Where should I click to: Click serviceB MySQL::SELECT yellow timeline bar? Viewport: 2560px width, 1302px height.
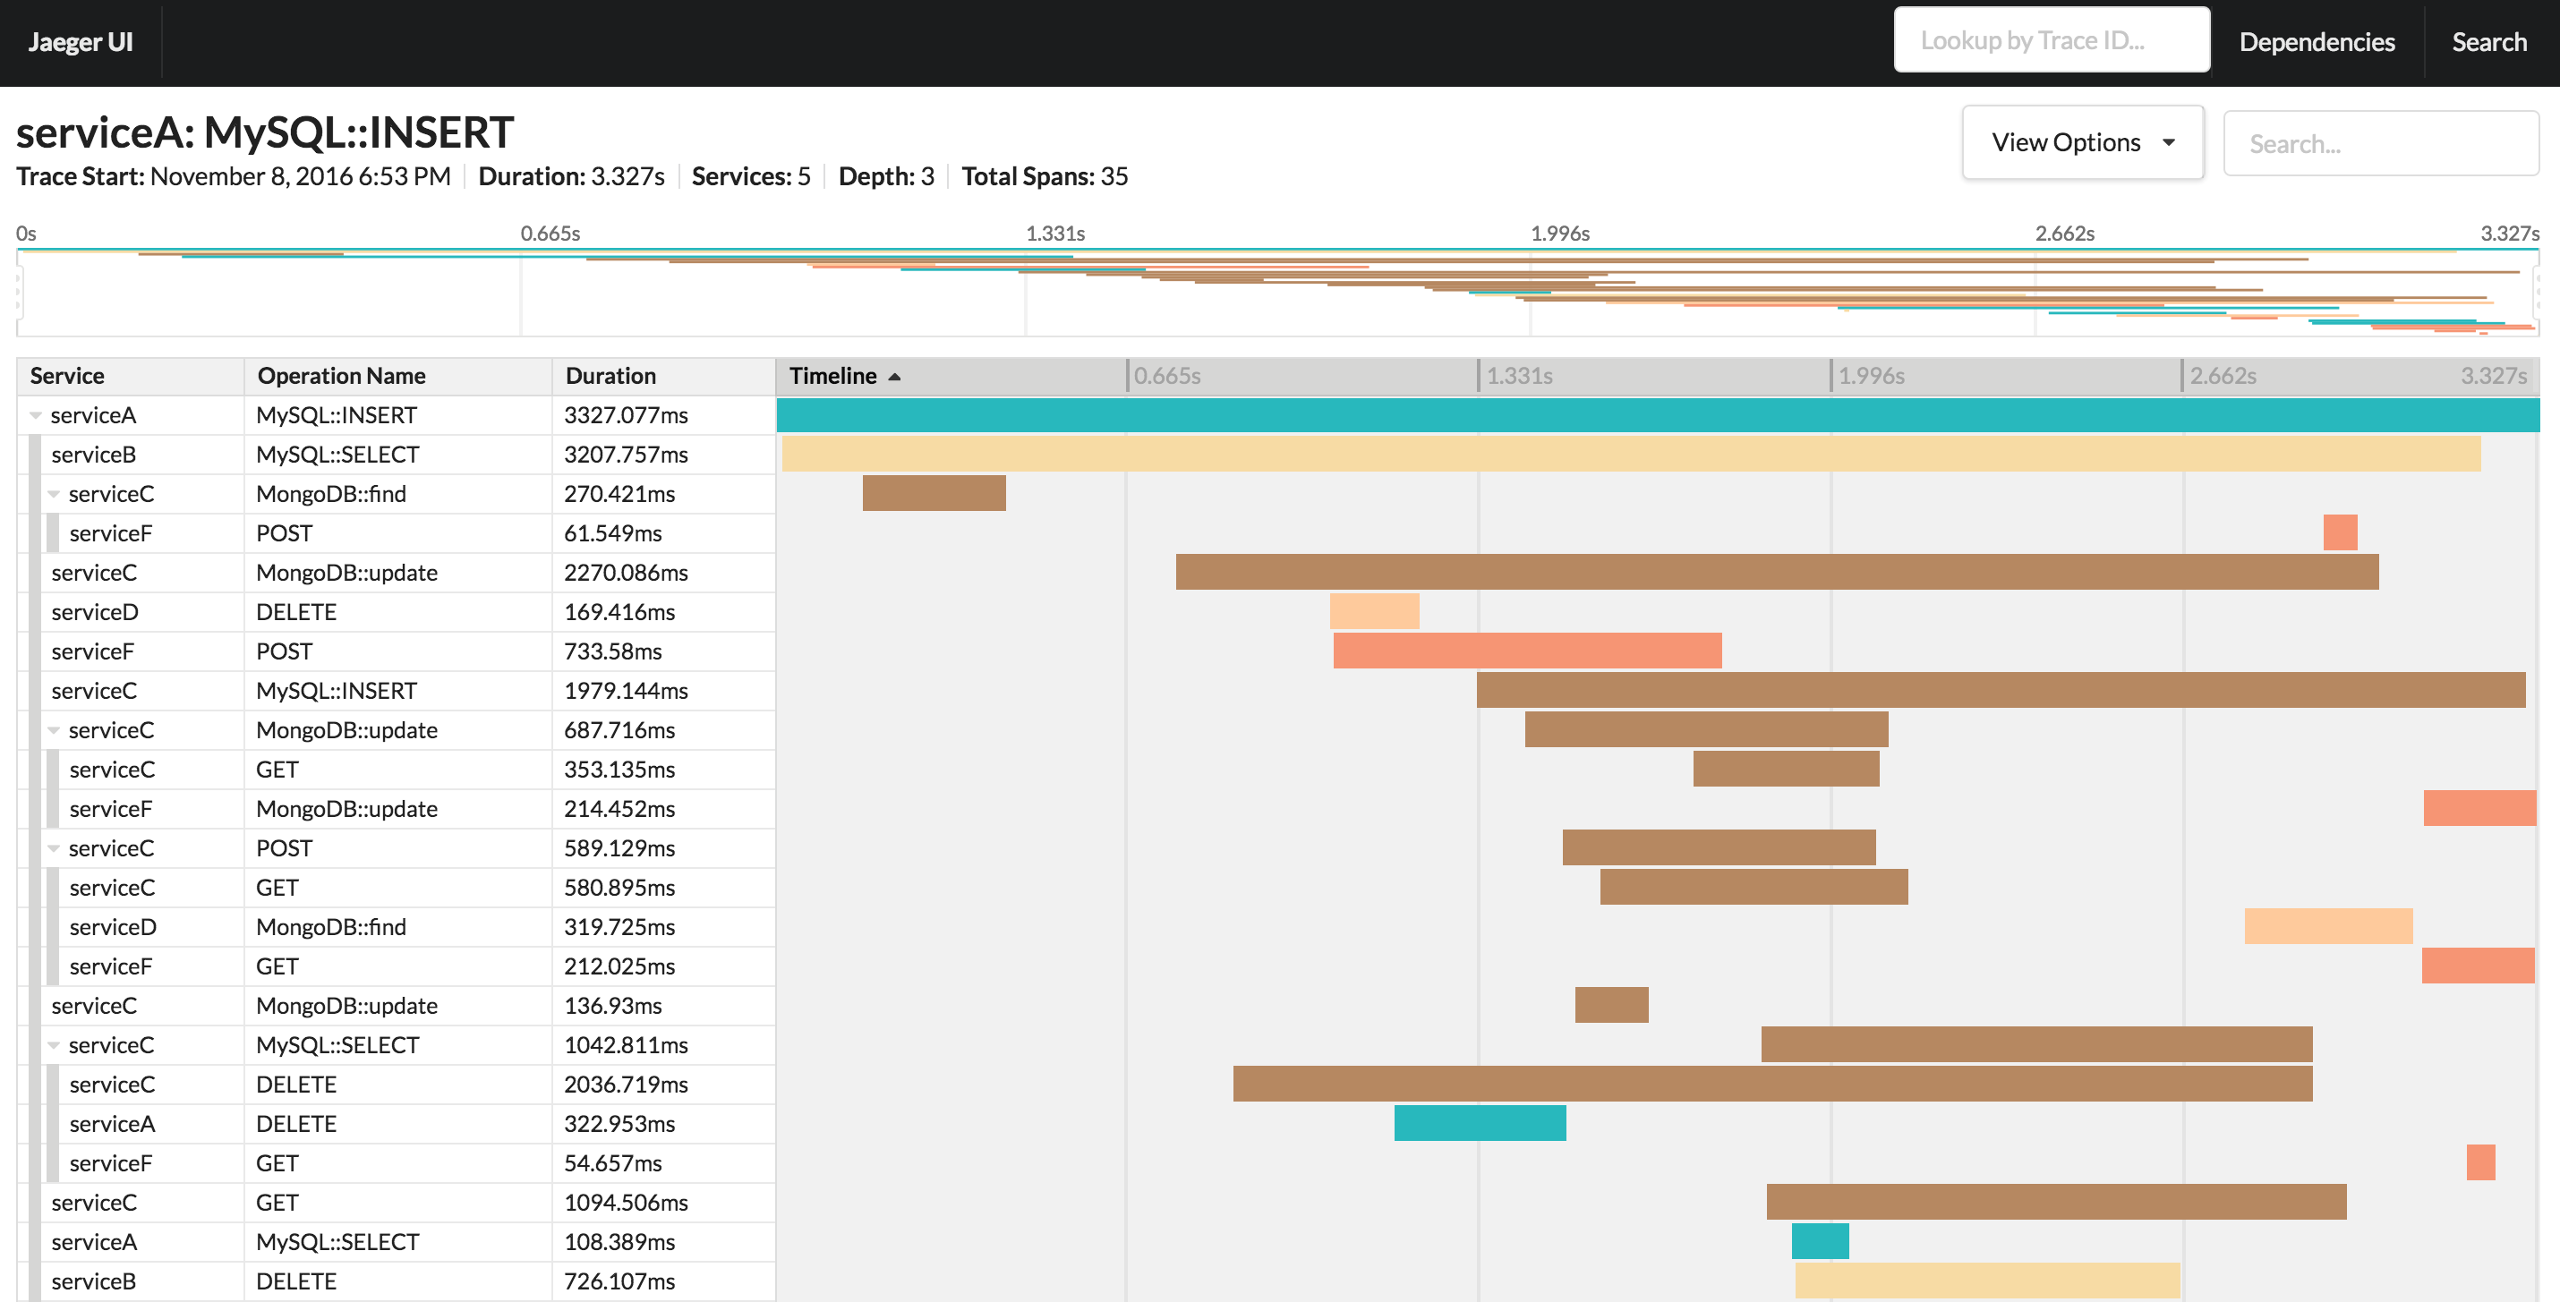point(1630,454)
